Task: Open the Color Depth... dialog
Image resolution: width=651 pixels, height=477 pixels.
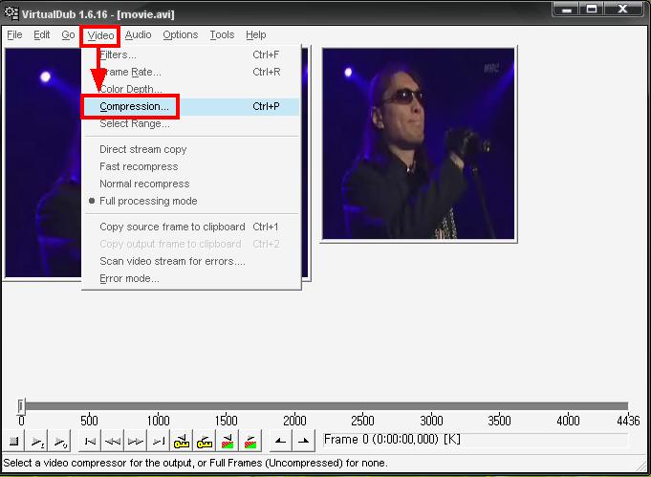Action: pyautogui.click(x=191, y=89)
